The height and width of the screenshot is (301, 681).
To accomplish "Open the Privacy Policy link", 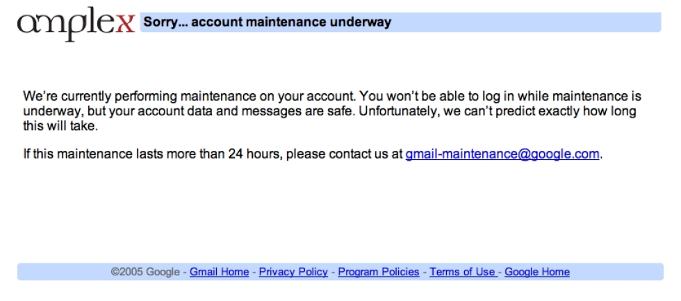I will (293, 272).
